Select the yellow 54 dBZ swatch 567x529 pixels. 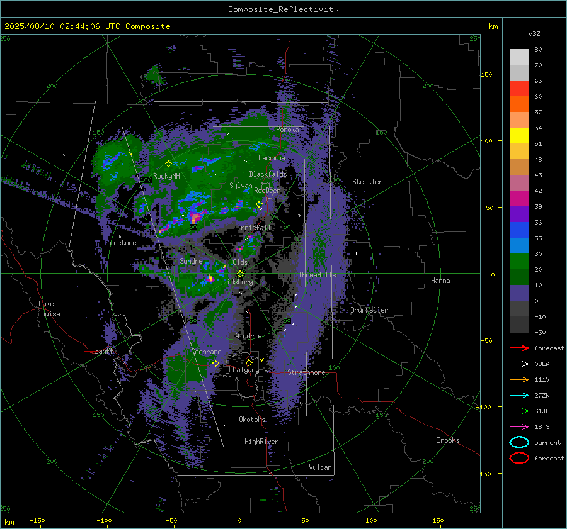(519, 136)
